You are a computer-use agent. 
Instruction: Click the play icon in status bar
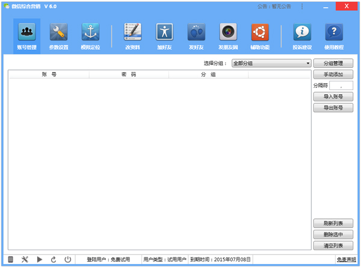[x=40, y=259]
